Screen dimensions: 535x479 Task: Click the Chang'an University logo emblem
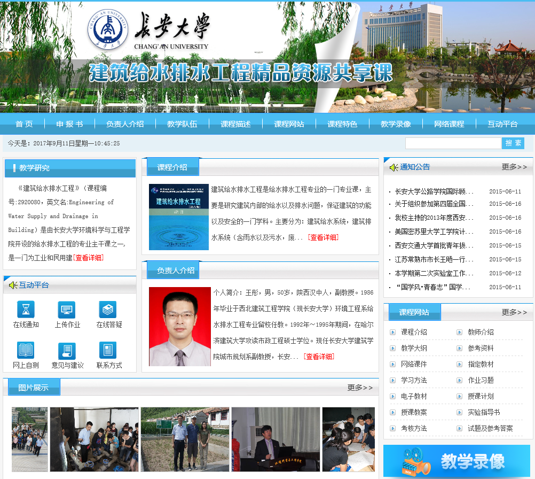click(x=108, y=30)
